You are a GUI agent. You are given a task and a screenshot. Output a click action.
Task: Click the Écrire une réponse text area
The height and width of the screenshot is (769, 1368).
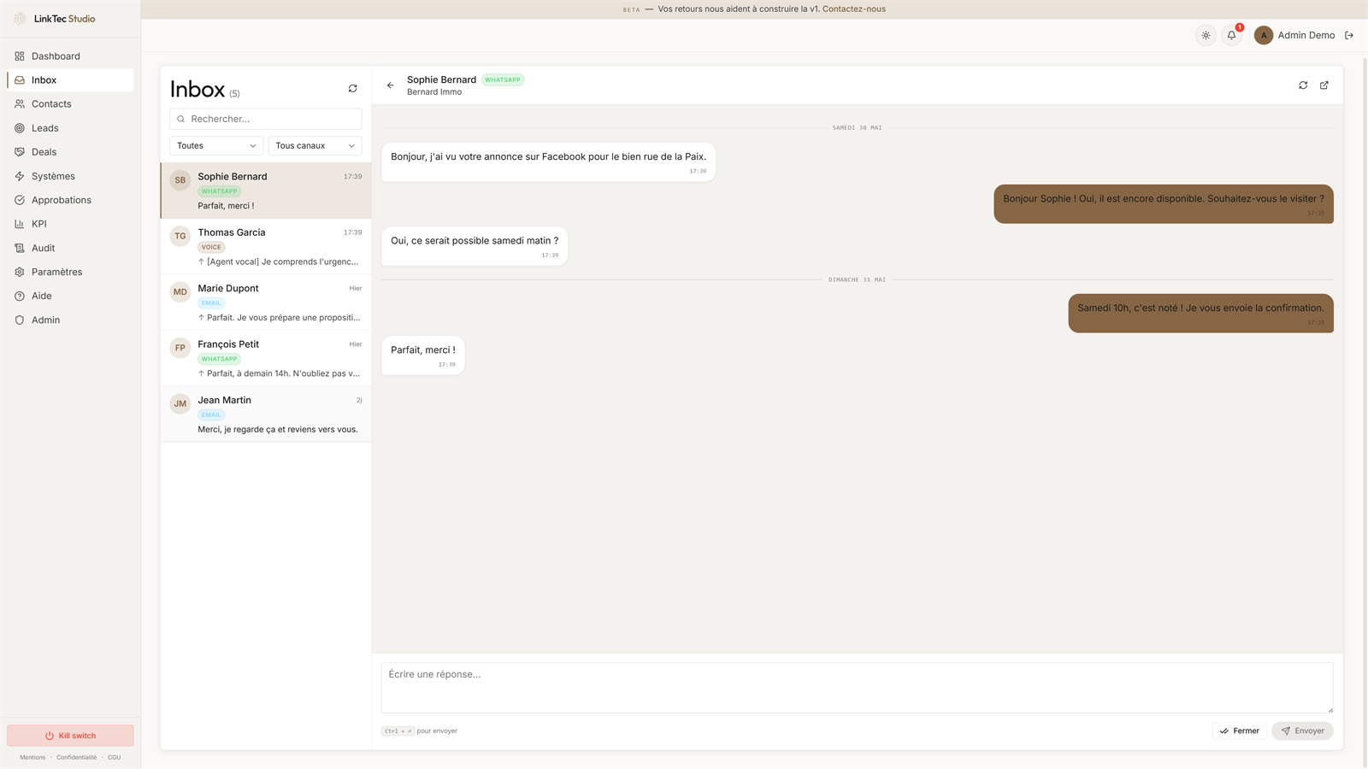pos(858,688)
